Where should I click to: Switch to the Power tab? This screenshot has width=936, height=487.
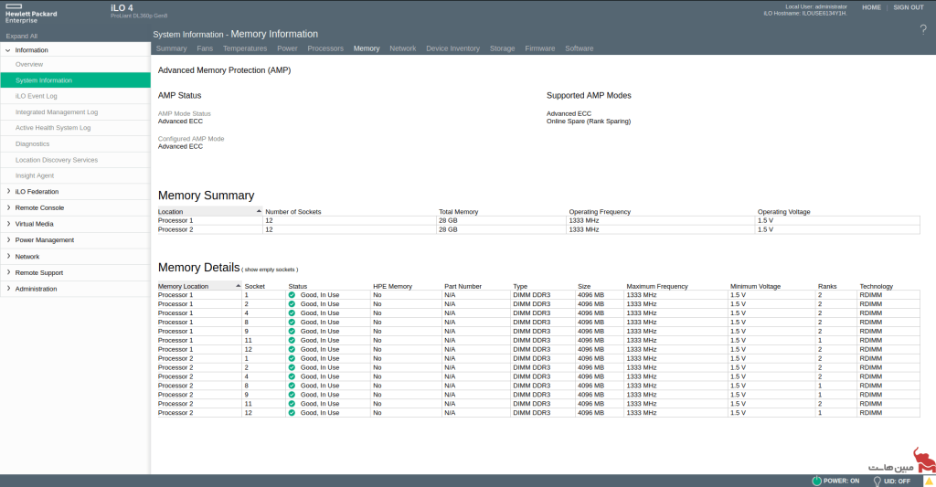[x=287, y=48]
